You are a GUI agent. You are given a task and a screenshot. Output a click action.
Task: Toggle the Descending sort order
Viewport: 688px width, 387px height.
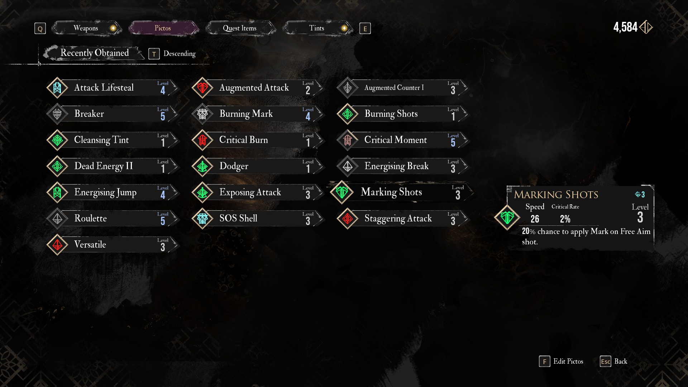click(x=180, y=54)
